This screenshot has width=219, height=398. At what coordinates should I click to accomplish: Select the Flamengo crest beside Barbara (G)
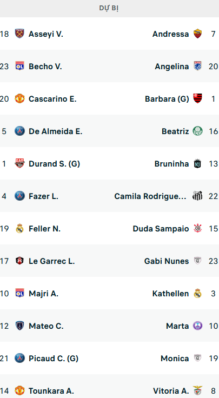click(198, 99)
